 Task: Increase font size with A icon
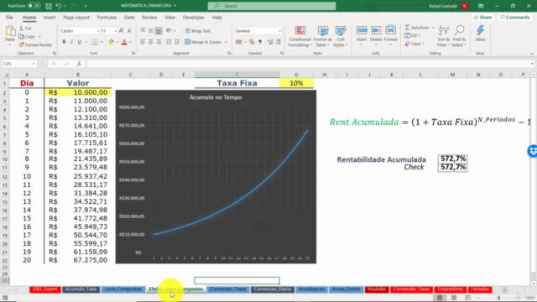click(122, 31)
